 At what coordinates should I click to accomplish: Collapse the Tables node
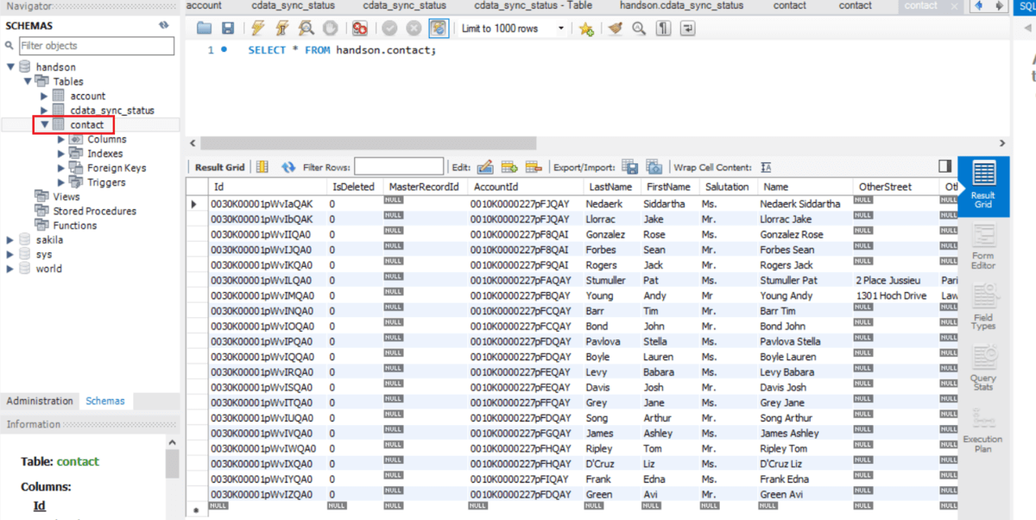pyautogui.click(x=28, y=81)
